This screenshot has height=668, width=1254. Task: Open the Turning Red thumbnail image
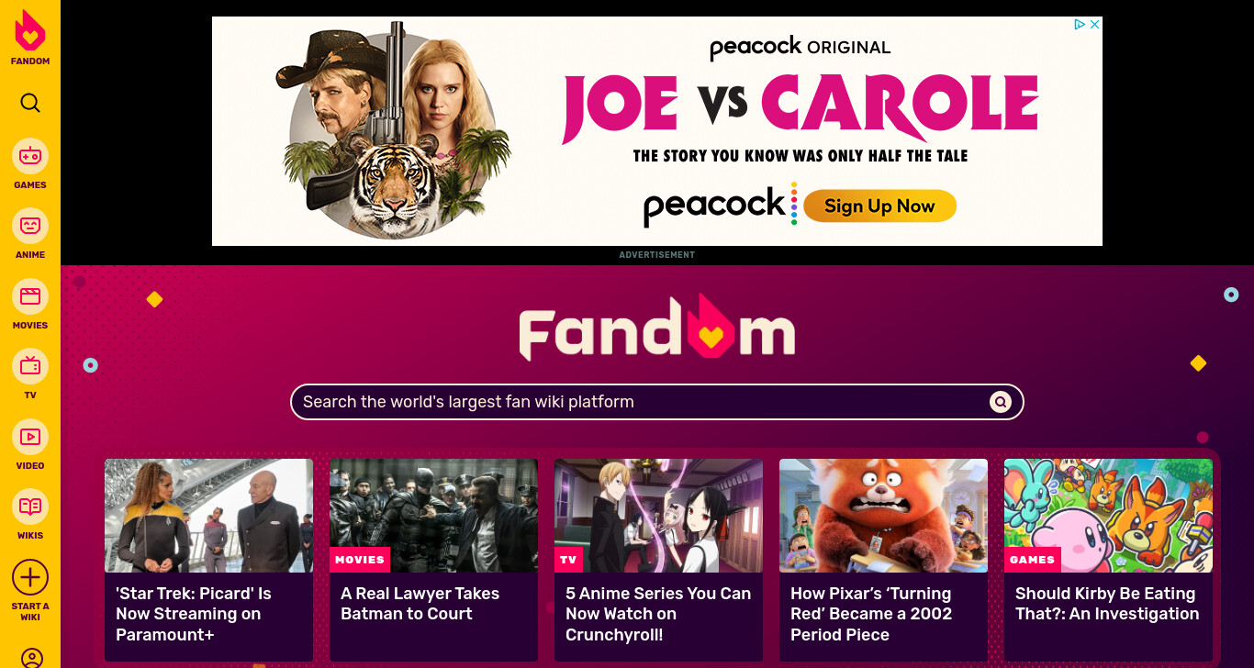[883, 516]
